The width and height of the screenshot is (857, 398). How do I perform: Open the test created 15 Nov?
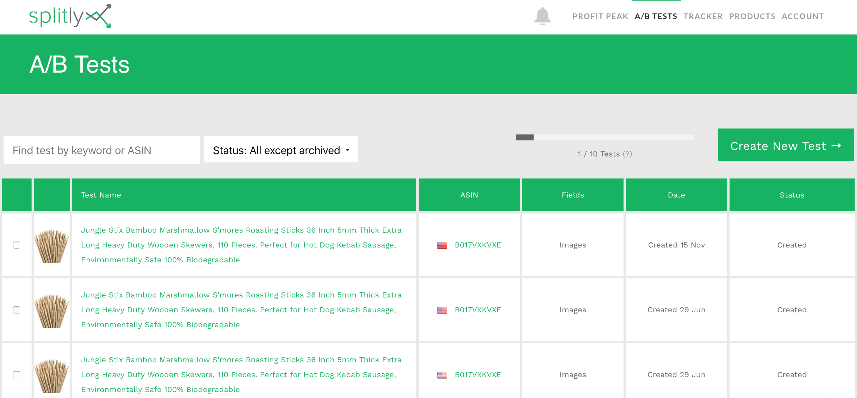click(x=241, y=245)
